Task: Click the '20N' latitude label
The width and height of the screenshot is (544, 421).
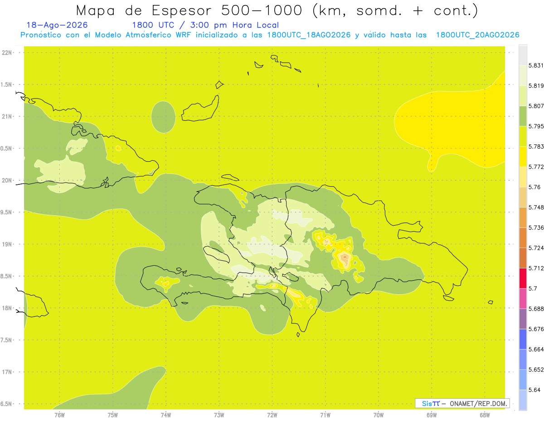Action: (7, 180)
